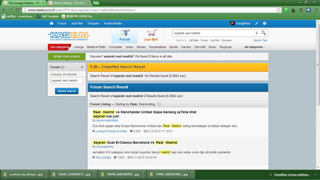Open new tab button
The image size is (320, 180).
click(96, 3)
